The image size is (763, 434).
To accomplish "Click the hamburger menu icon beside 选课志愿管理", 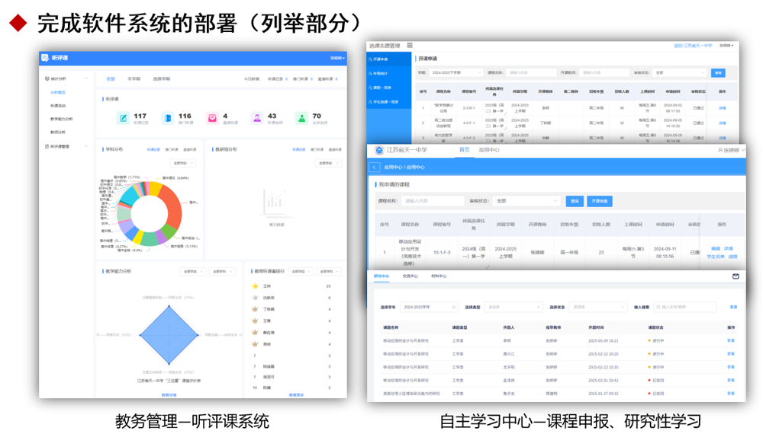I will pos(410,46).
